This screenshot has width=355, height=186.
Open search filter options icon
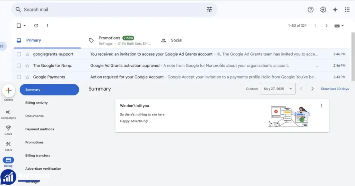coord(209,9)
